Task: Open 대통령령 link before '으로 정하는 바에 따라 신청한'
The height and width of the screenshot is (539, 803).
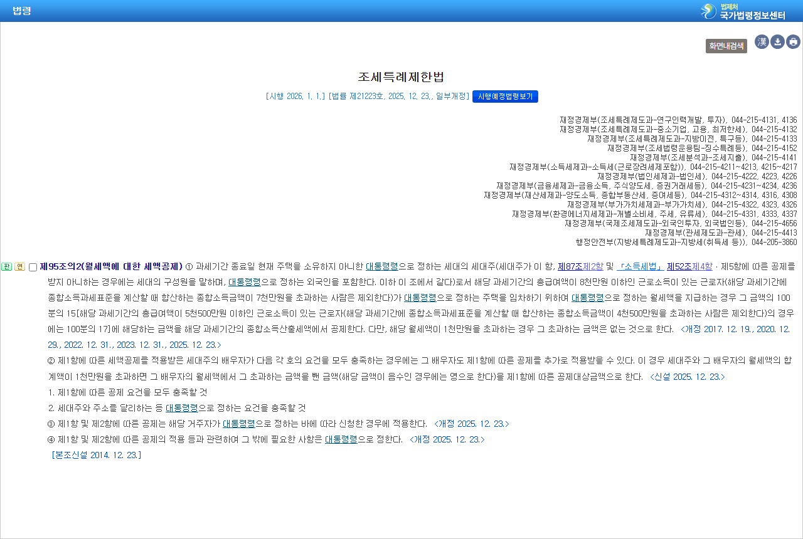Action: pos(239,424)
